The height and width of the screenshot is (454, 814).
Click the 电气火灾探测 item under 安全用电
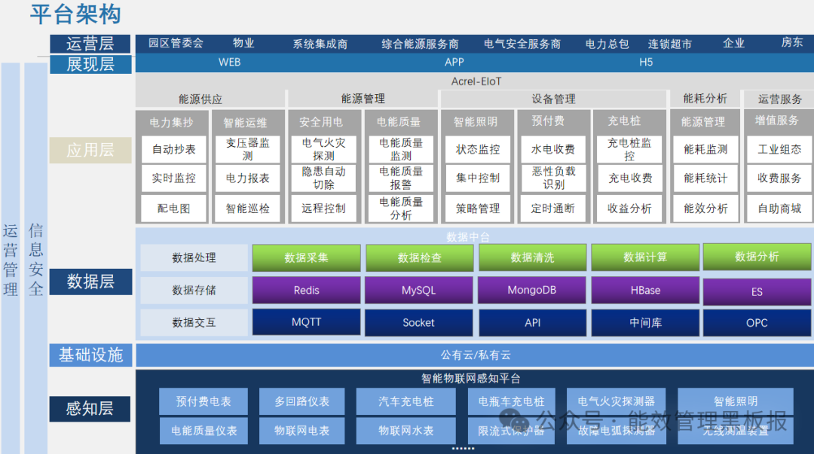tap(323, 149)
